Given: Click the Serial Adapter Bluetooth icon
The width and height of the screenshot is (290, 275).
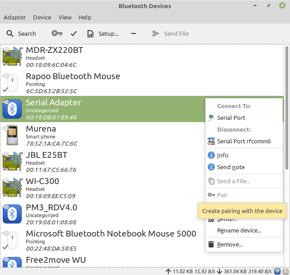Looking at the screenshot, I should [12, 109].
